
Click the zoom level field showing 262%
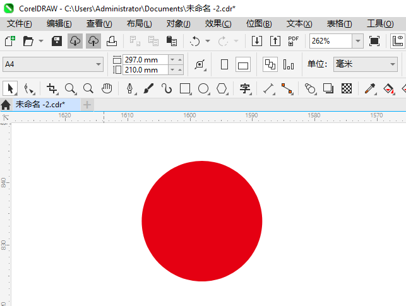pyautogui.click(x=331, y=41)
